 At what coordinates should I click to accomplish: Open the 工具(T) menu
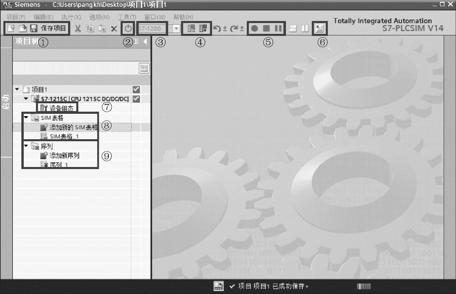pyautogui.click(x=127, y=17)
